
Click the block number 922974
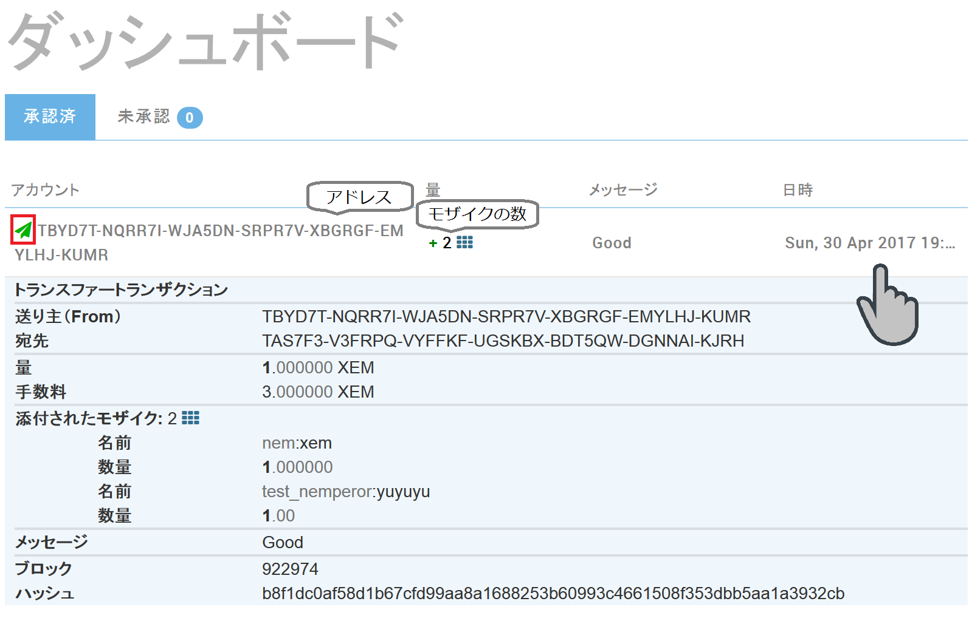pos(290,569)
